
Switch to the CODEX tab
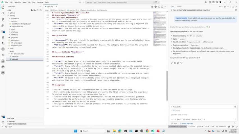click(x=179, y=7)
